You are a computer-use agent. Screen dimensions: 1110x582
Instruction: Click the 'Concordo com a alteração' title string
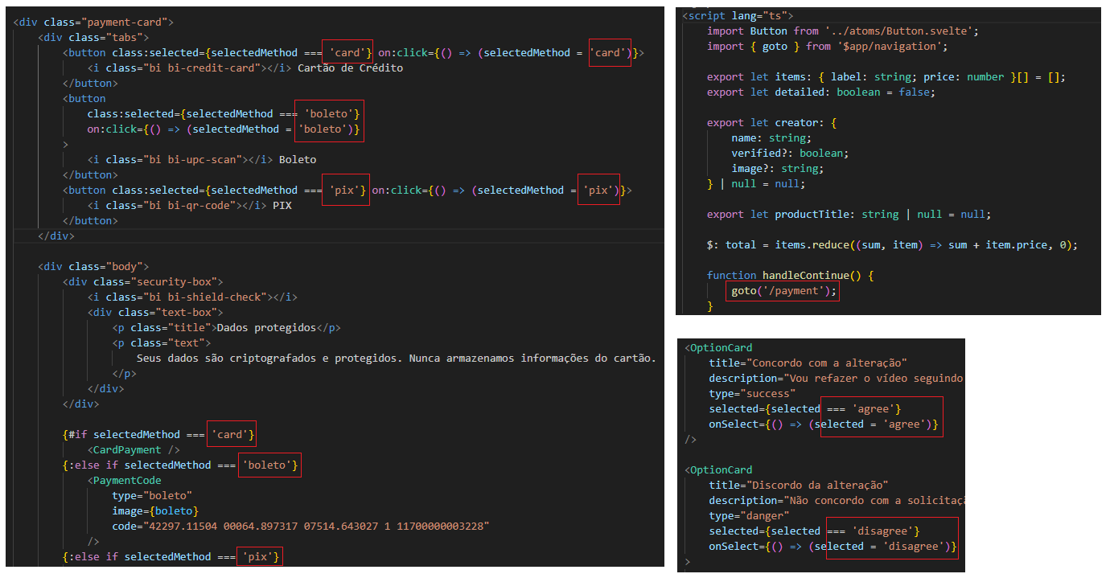coord(828,363)
